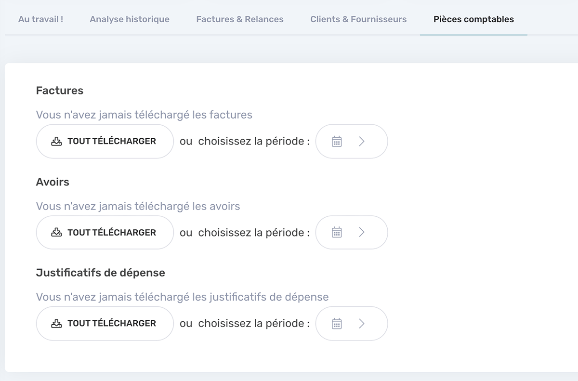This screenshot has height=381, width=578.
Task: Click the Factures section heading
Action: click(60, 91)
